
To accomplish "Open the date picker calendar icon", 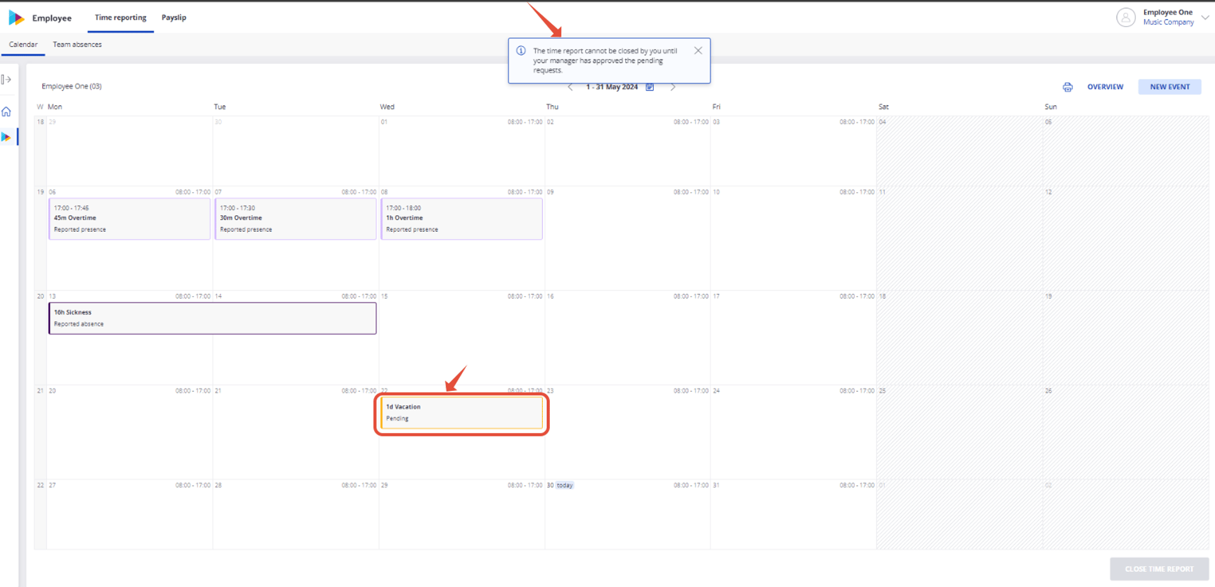I will [x=650, y=87].
